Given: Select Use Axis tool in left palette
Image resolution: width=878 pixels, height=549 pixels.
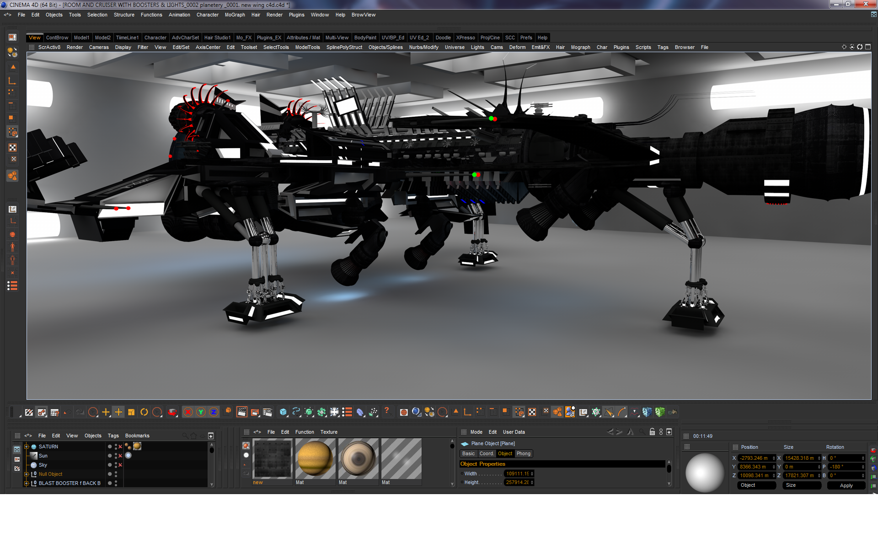Looking at the screenshot, I should click(12, 81).
